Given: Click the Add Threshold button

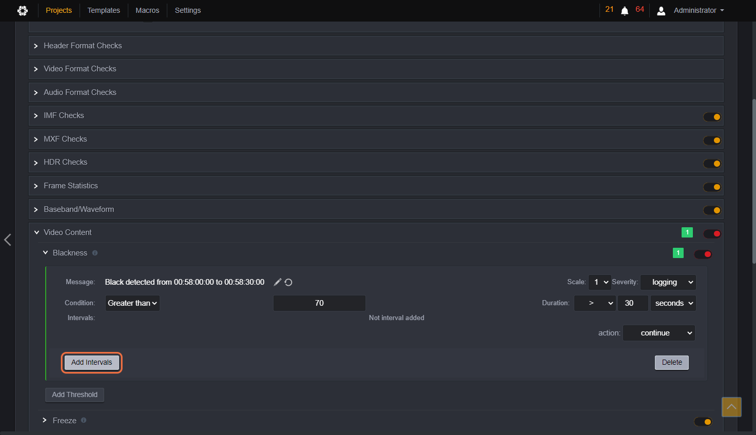Looking at the screenshot, I should pyautogui.click(x=75, y=395).
